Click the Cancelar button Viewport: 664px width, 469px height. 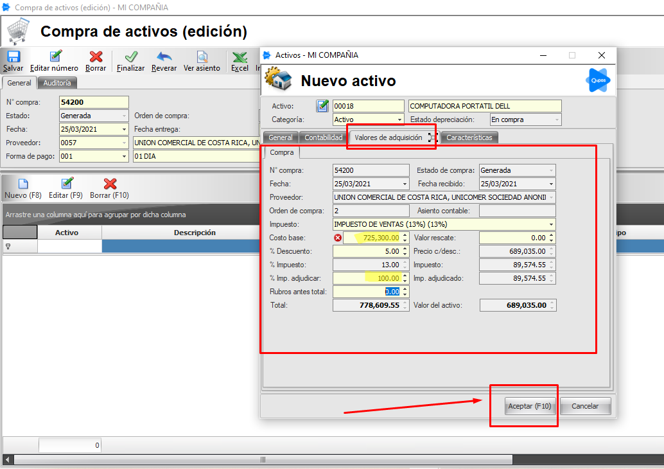[585, 406]
